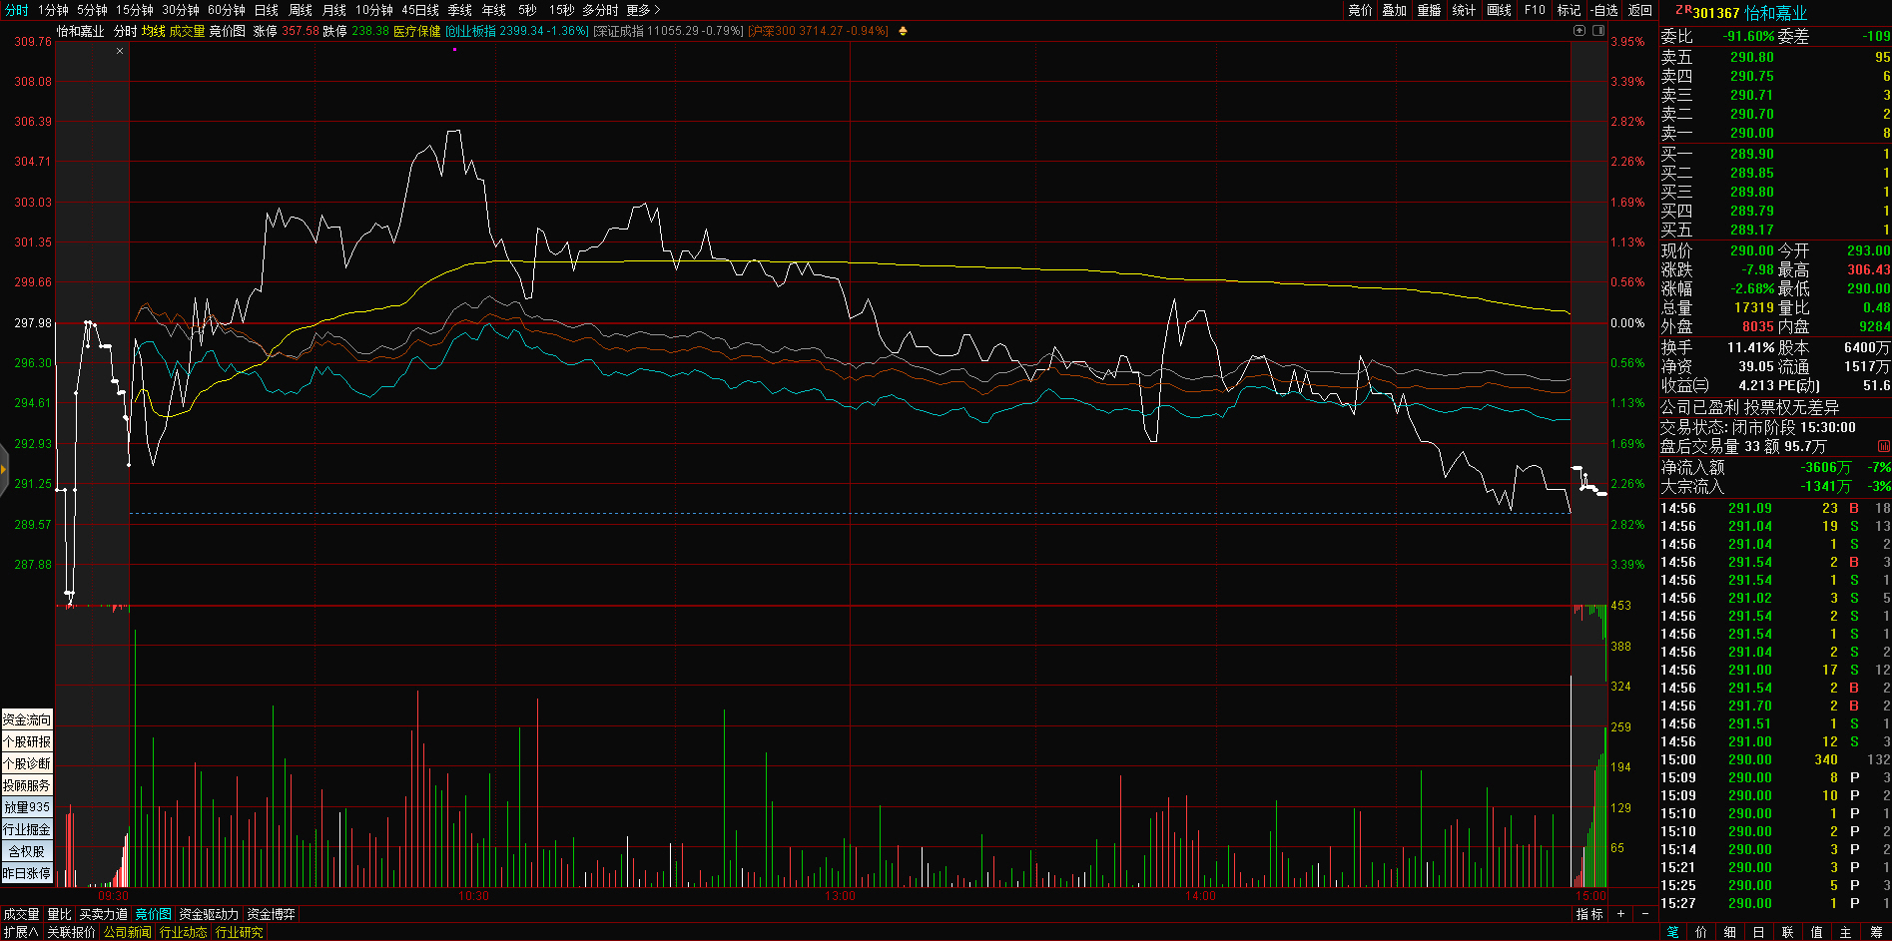
Task: Open the 公司新闻 link
Action: tap(127, 932)
